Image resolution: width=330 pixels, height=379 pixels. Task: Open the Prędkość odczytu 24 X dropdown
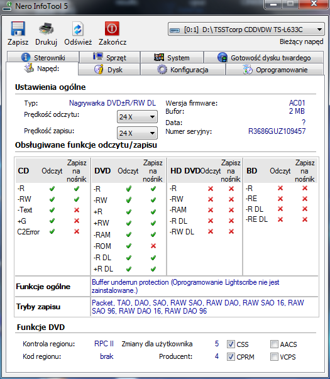tap(137, 117)
